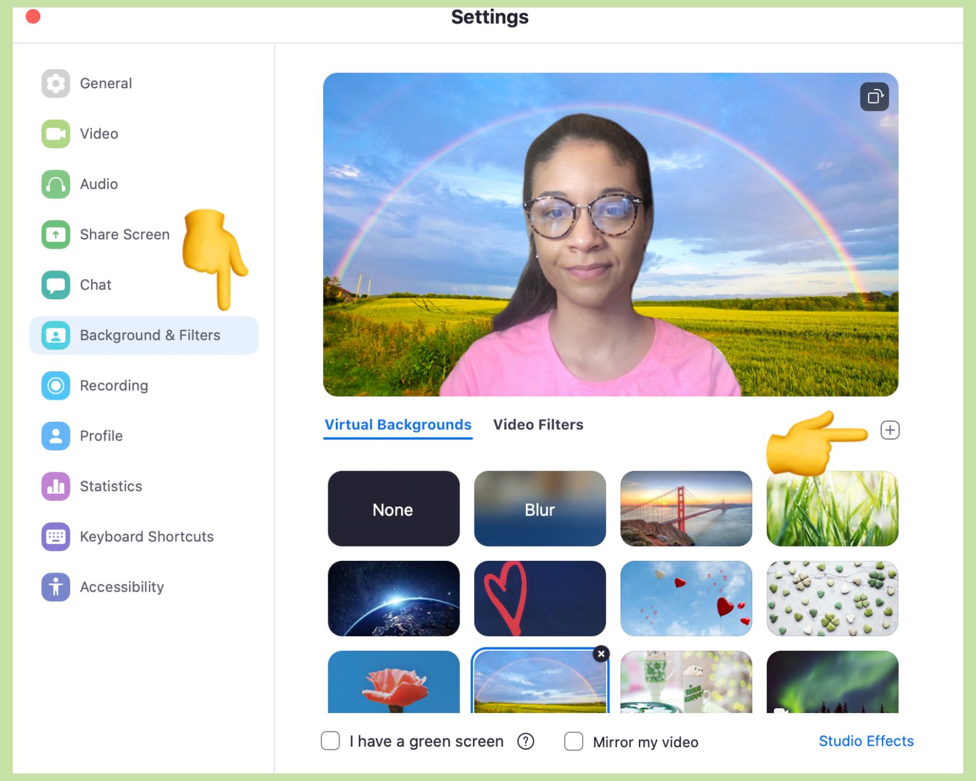Open Recording settings icon
This screenshot has height=781, width=976.
coord(56,386)
